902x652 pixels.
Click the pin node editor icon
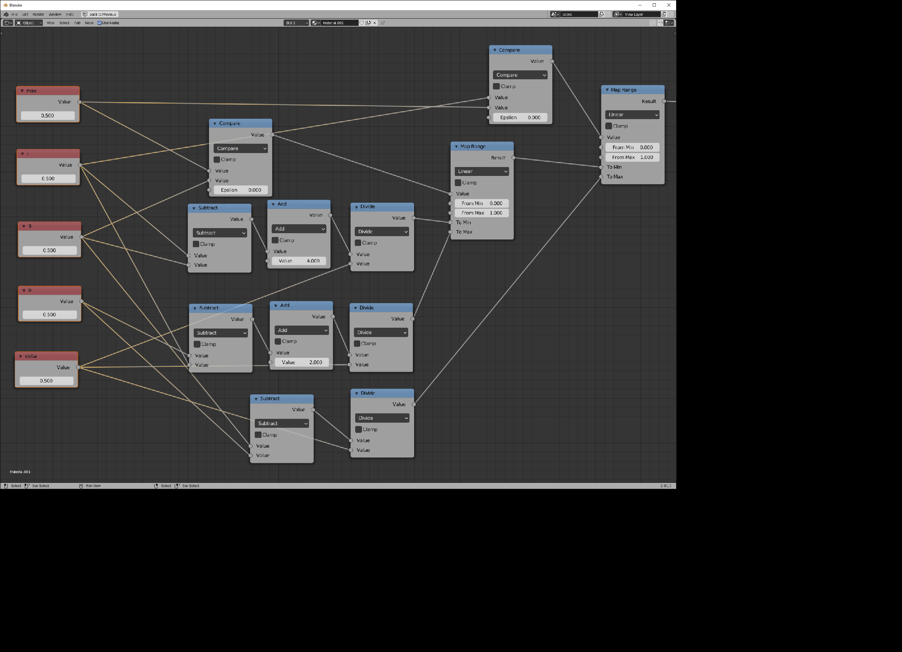(383, 22)
